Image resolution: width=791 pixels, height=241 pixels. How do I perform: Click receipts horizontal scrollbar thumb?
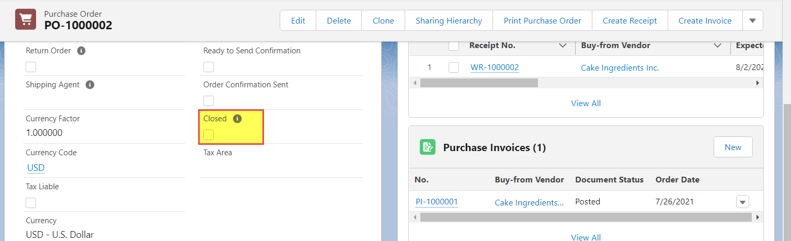[479, 83]
